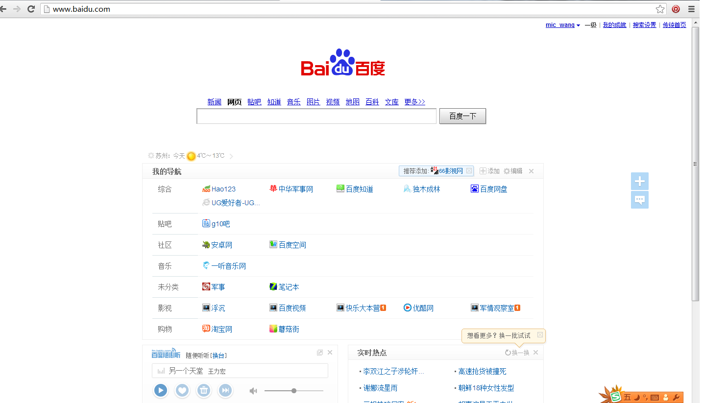Click 换台 to change radio station
The width and height of the screenshot is (703, 403).
coord(218,356)
